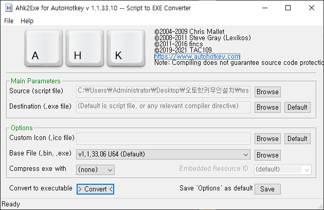Browse for the destination exe file
The width and height of the screenshot is (324, 210).
[x=267, y=107]
